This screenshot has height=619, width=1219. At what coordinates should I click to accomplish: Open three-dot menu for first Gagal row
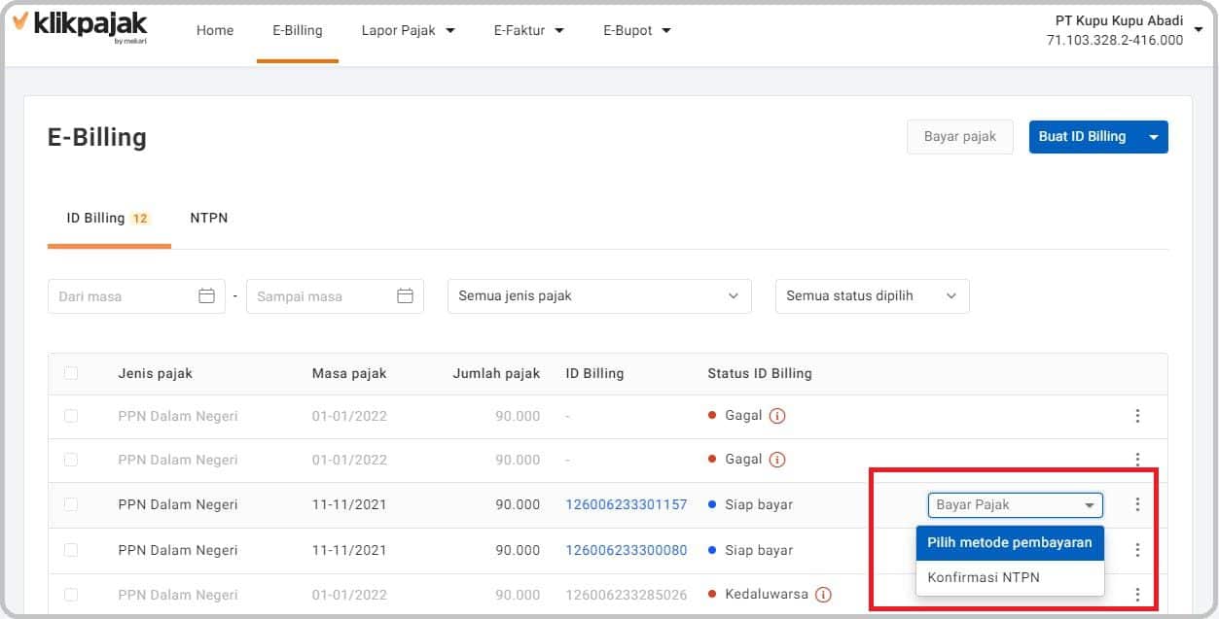click(x=1137, y=416)
